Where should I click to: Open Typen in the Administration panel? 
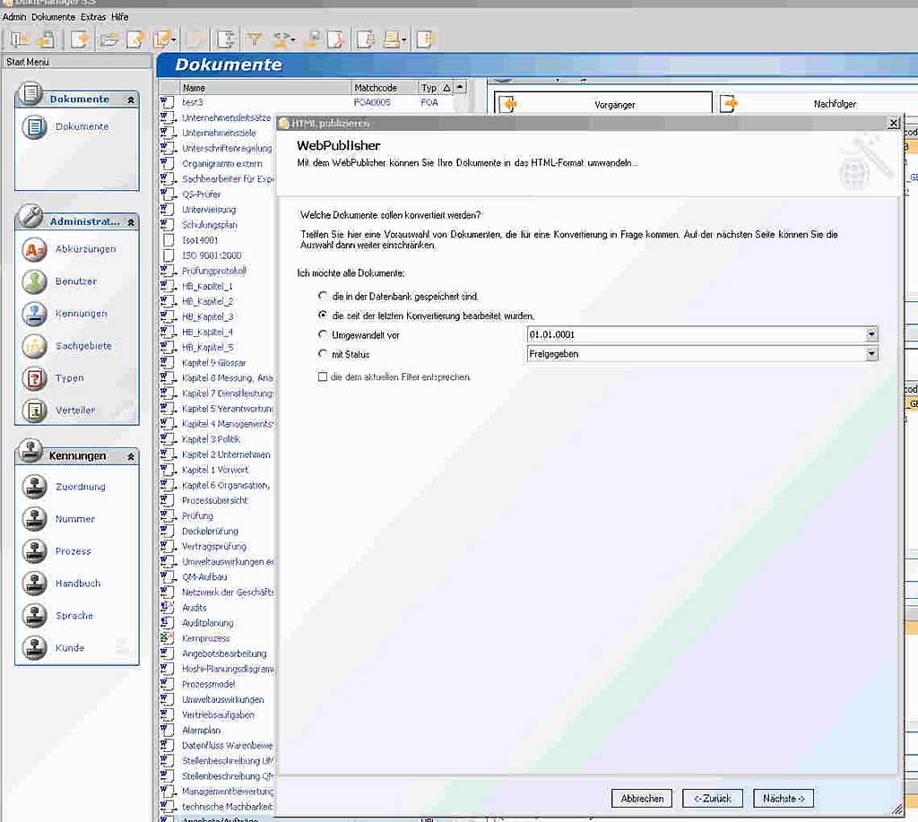(70, 377)
